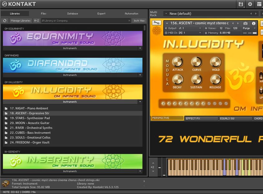
Task: Click the mandala icon below wrench
Action: (156, 31)
